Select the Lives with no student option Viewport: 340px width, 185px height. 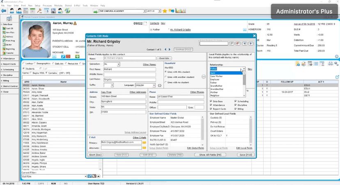[165, 83]
